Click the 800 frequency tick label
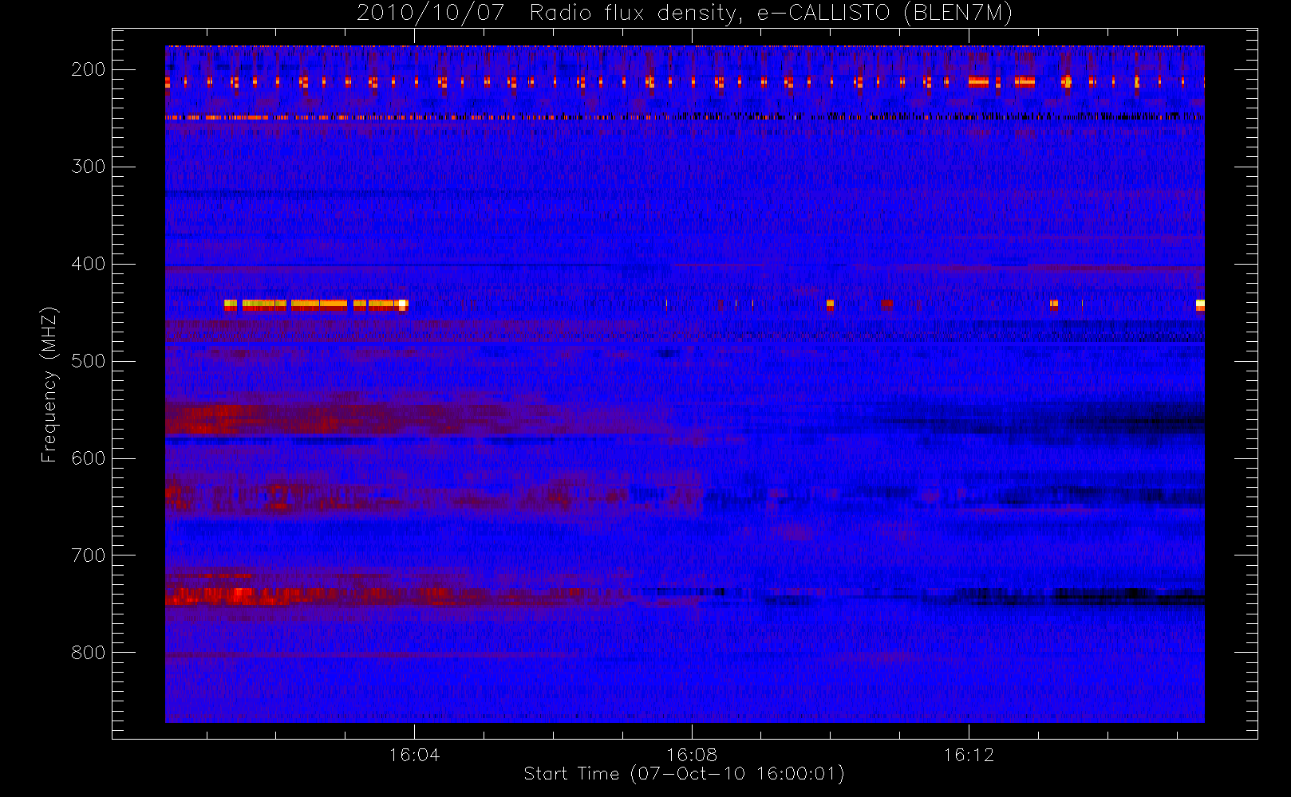 coord(88,653)
